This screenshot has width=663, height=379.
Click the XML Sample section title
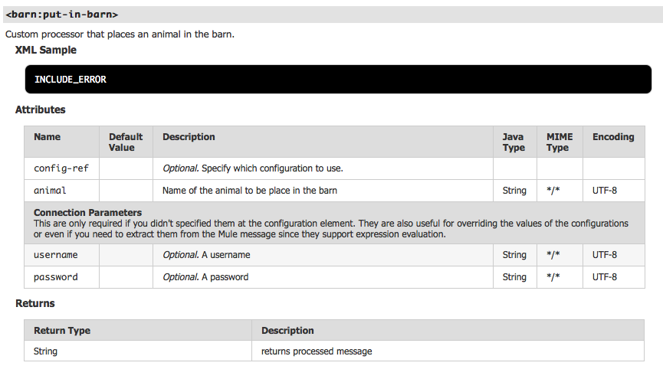pos(46,50)
